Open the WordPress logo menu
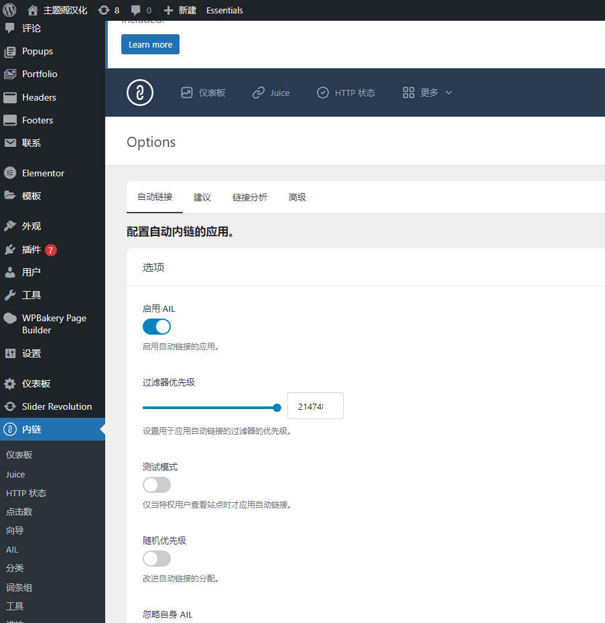 pos(9,10)
